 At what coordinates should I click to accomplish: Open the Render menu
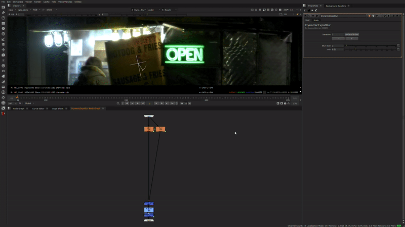pos(37,2)
